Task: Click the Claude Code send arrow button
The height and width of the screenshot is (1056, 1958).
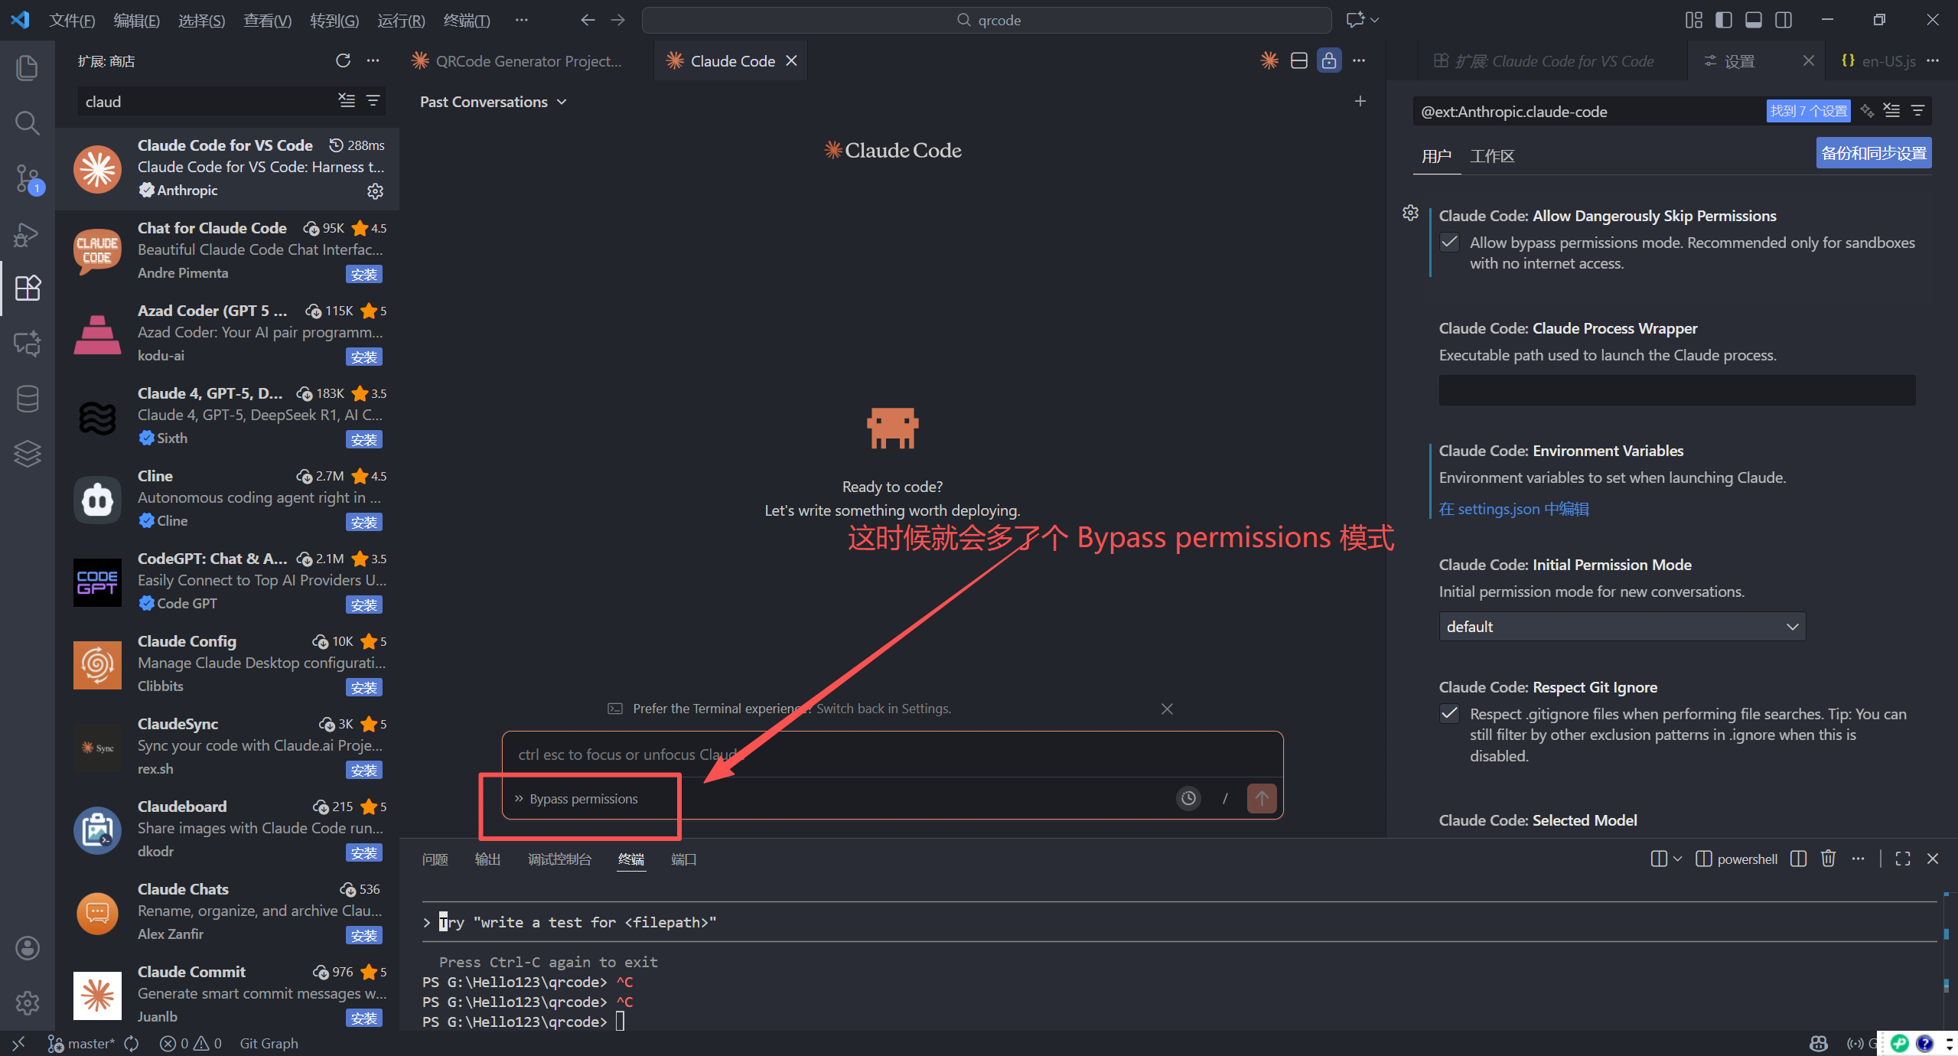Action: (1261, 798)
